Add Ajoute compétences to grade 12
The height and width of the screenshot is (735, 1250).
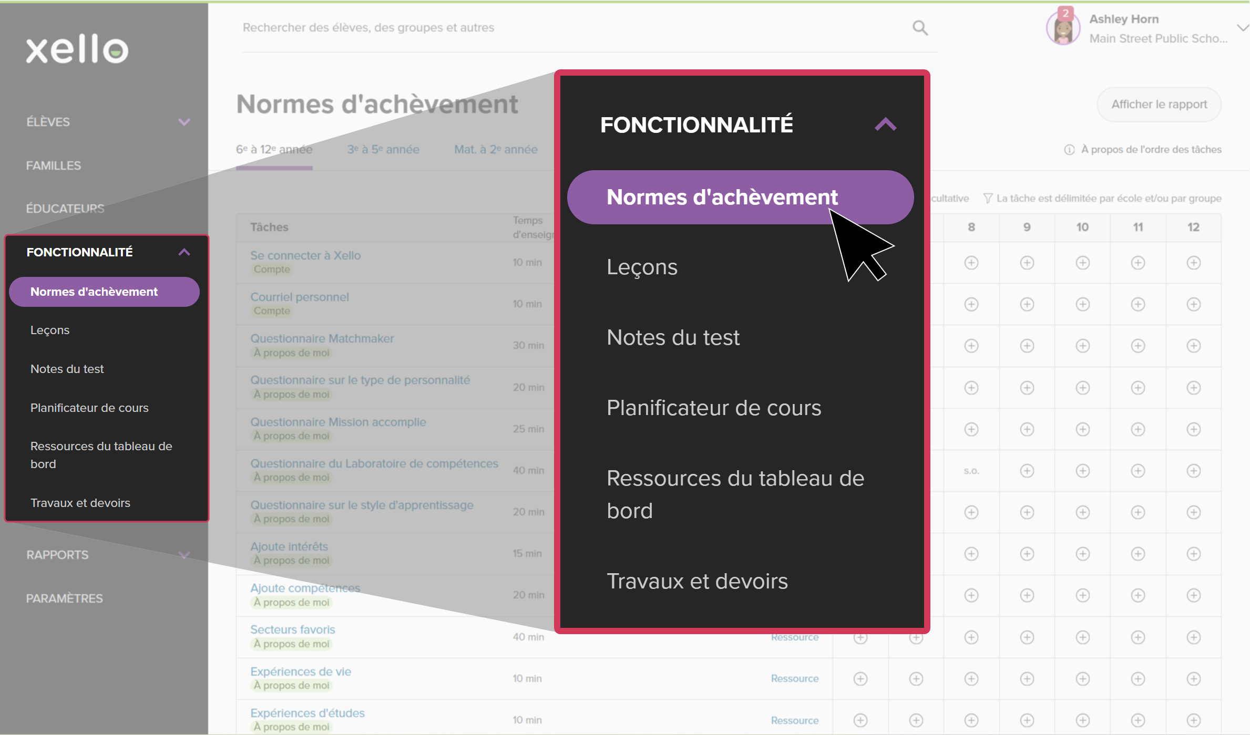coord(1194,595)
